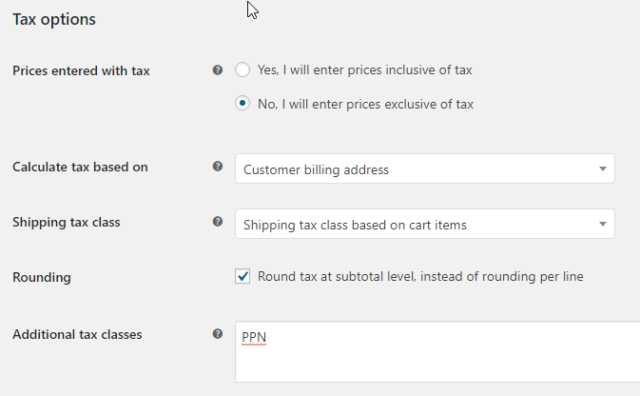Open help tooltip for Prices entered with tax

(x=218, y=70)
